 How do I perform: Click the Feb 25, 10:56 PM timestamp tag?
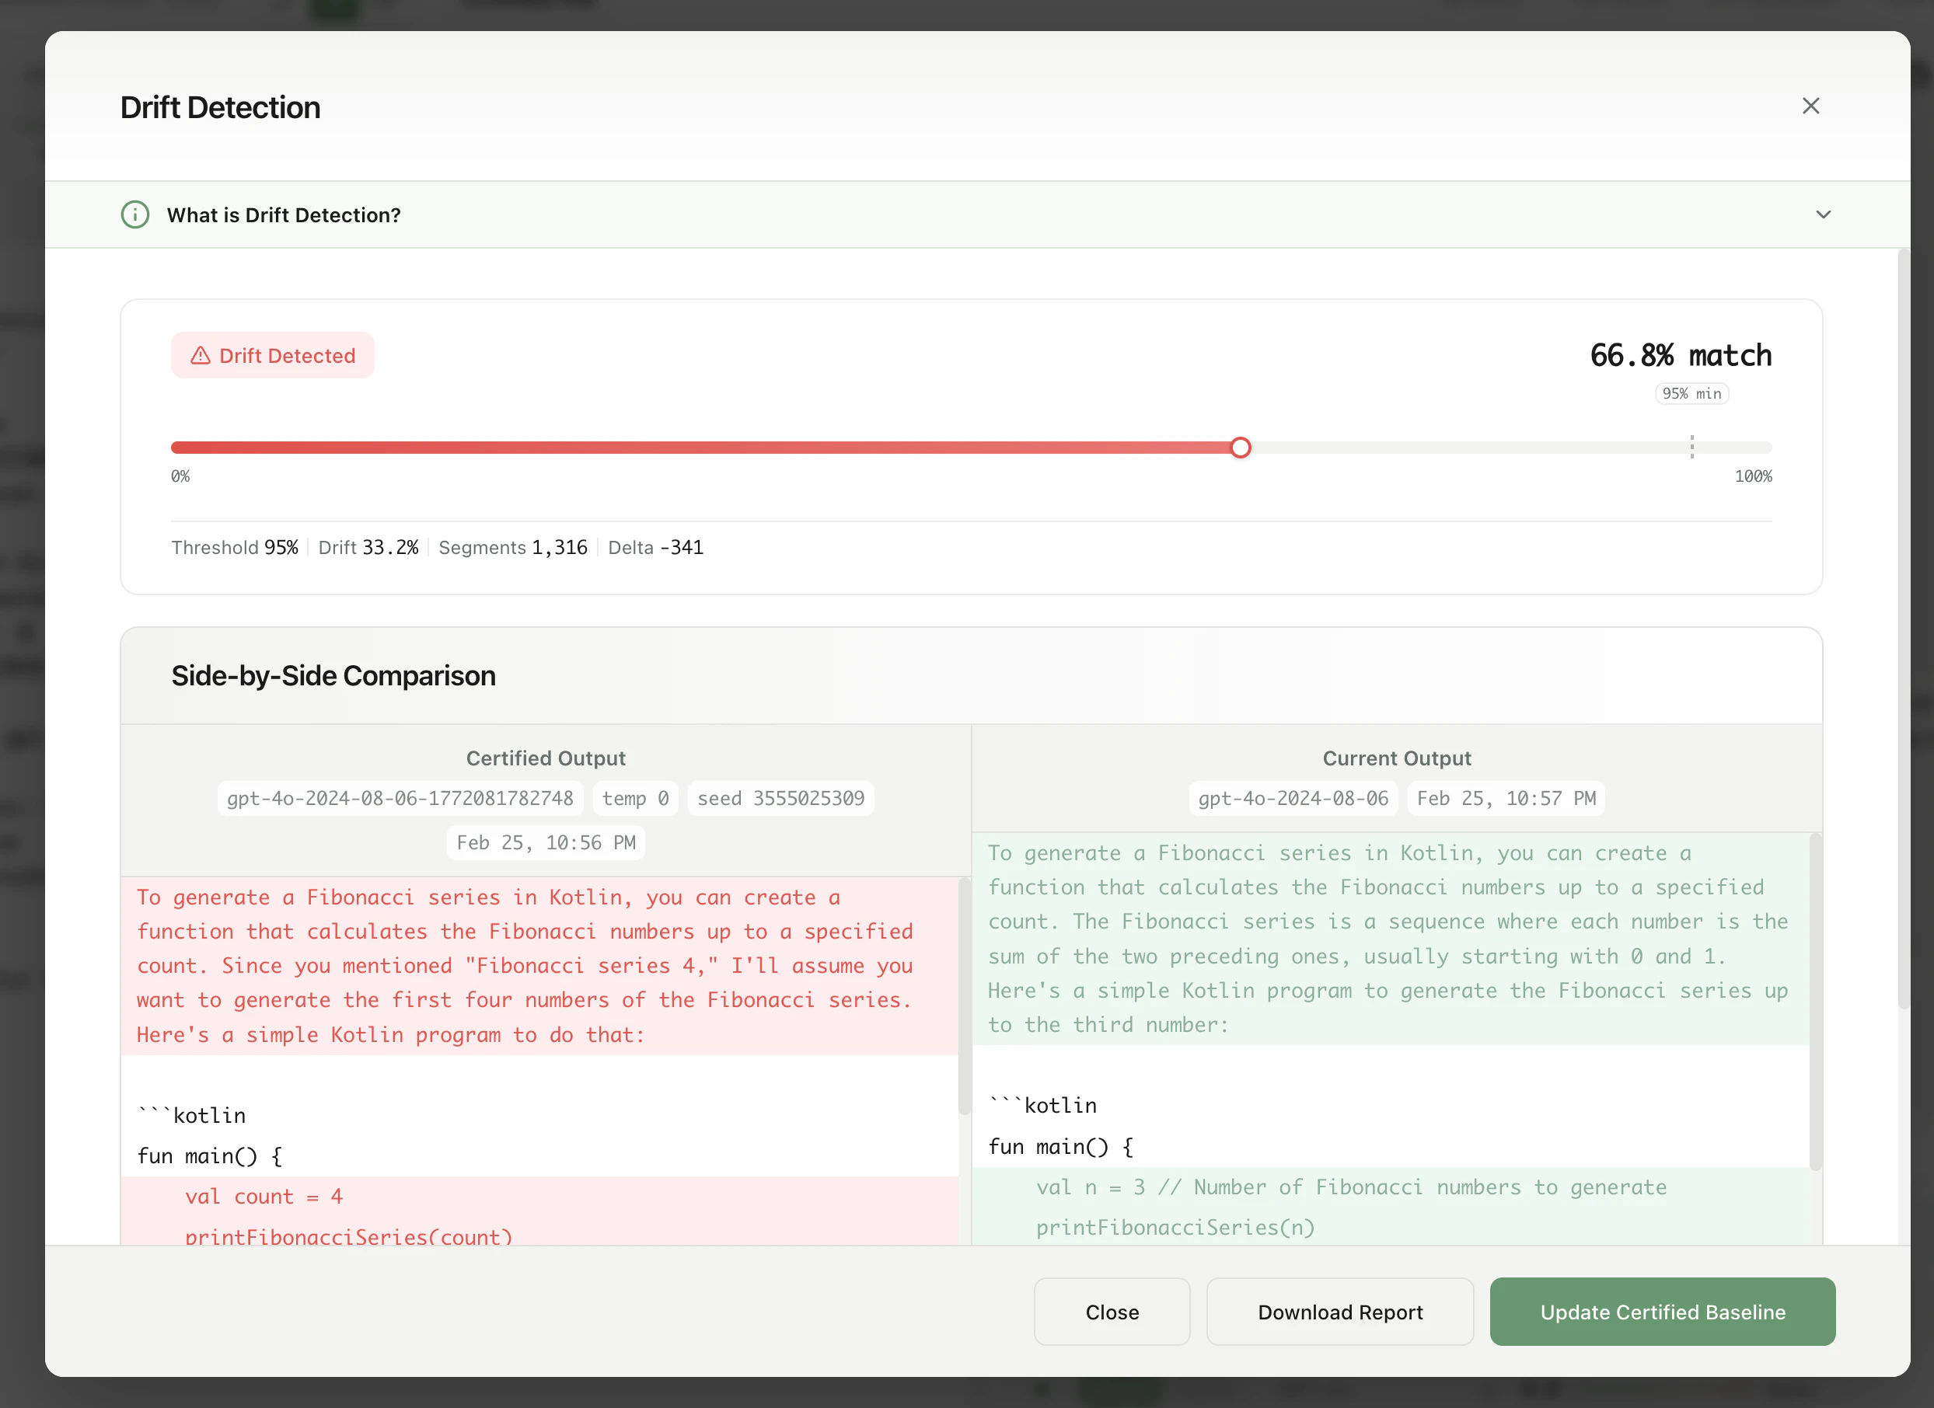tap(546, 843)
